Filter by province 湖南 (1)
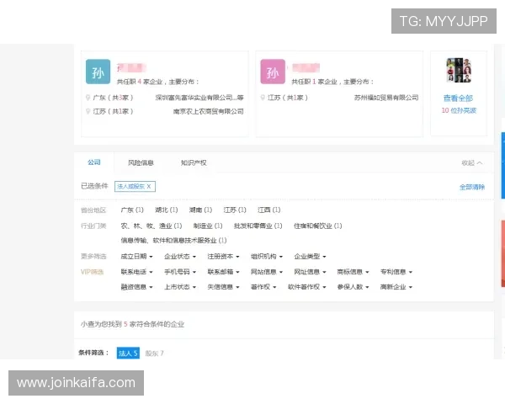The height and width of the screenshot is (404, 505). pyautogui.click(x=200, y=210)
